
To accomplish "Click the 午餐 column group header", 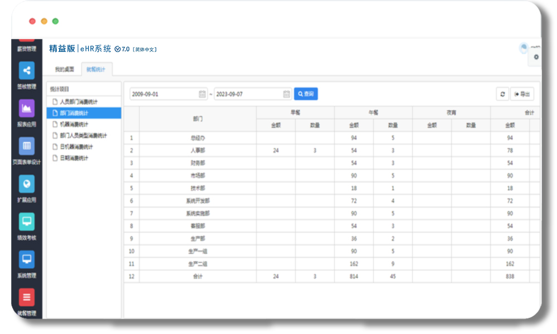I will [x=373, y=112].
